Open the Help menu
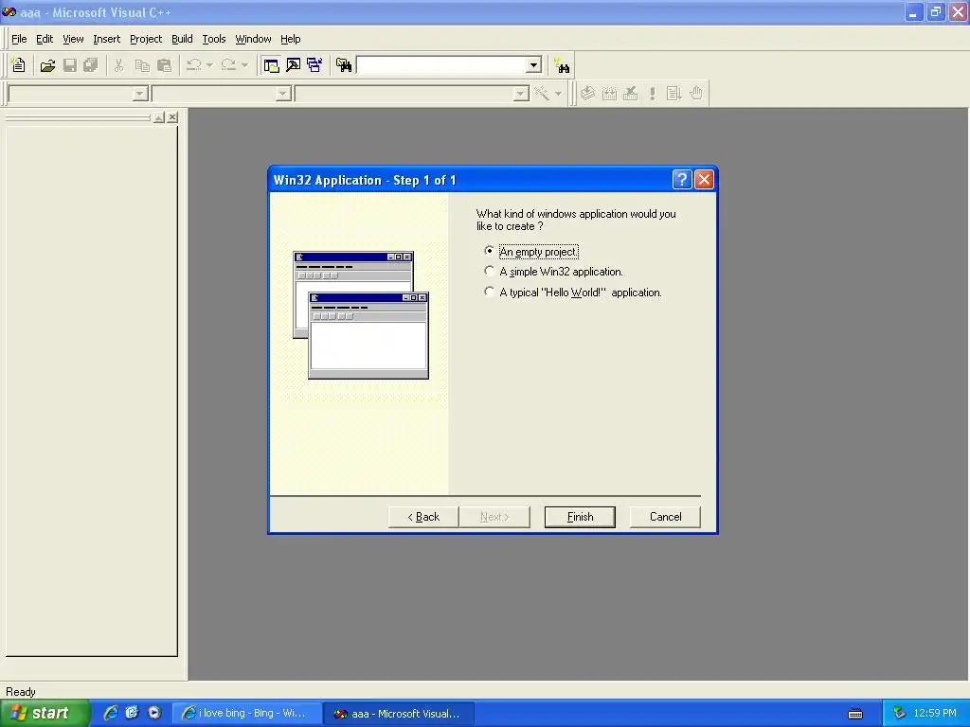 point(290,39)
